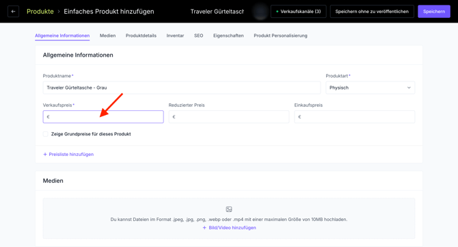Enable Zeige Grundpreise für dieses Produkt checkbox
This screenshot has height=247, width=458.
(46, 134)
